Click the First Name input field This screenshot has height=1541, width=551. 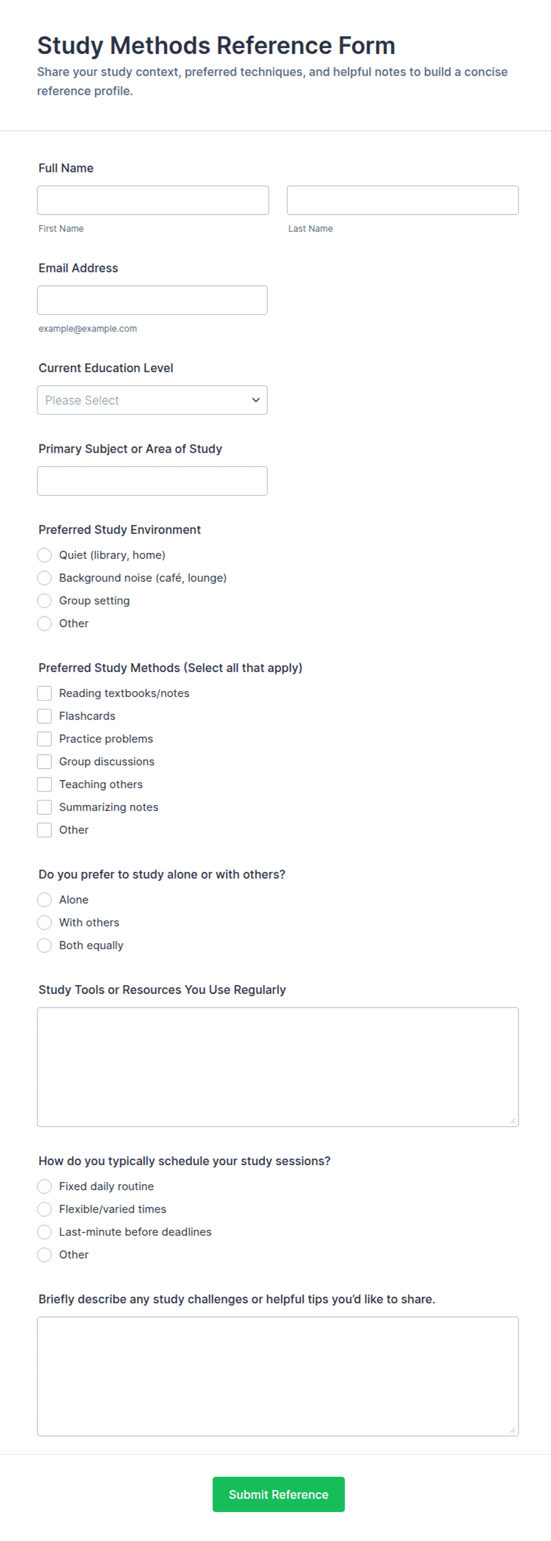click(x=152, y=200)
